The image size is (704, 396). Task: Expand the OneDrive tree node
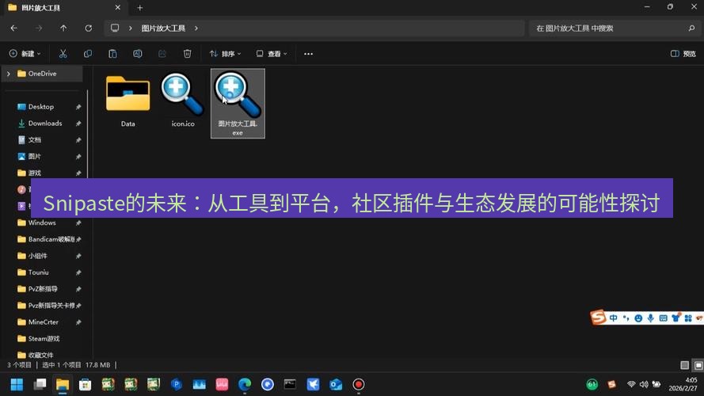pyautogui.click(x=9, y=74)
